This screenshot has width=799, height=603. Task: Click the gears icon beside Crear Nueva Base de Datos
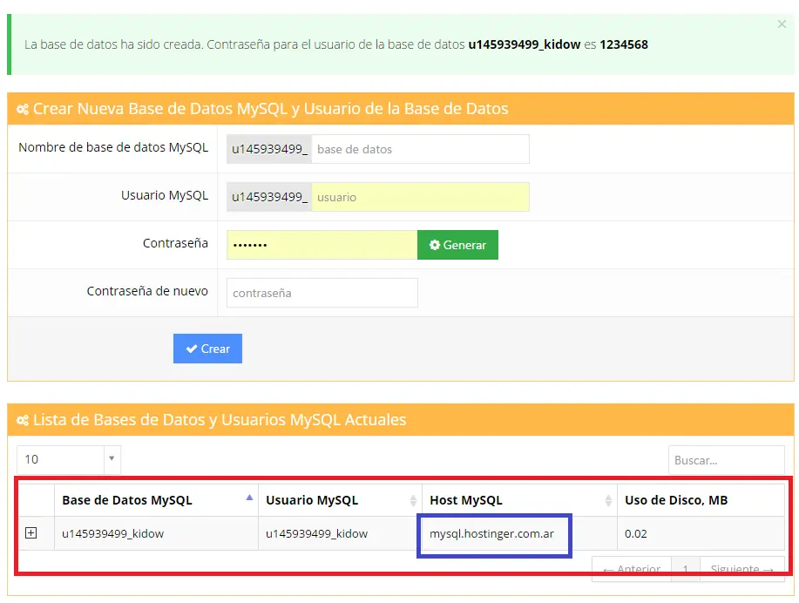[23, 109]
